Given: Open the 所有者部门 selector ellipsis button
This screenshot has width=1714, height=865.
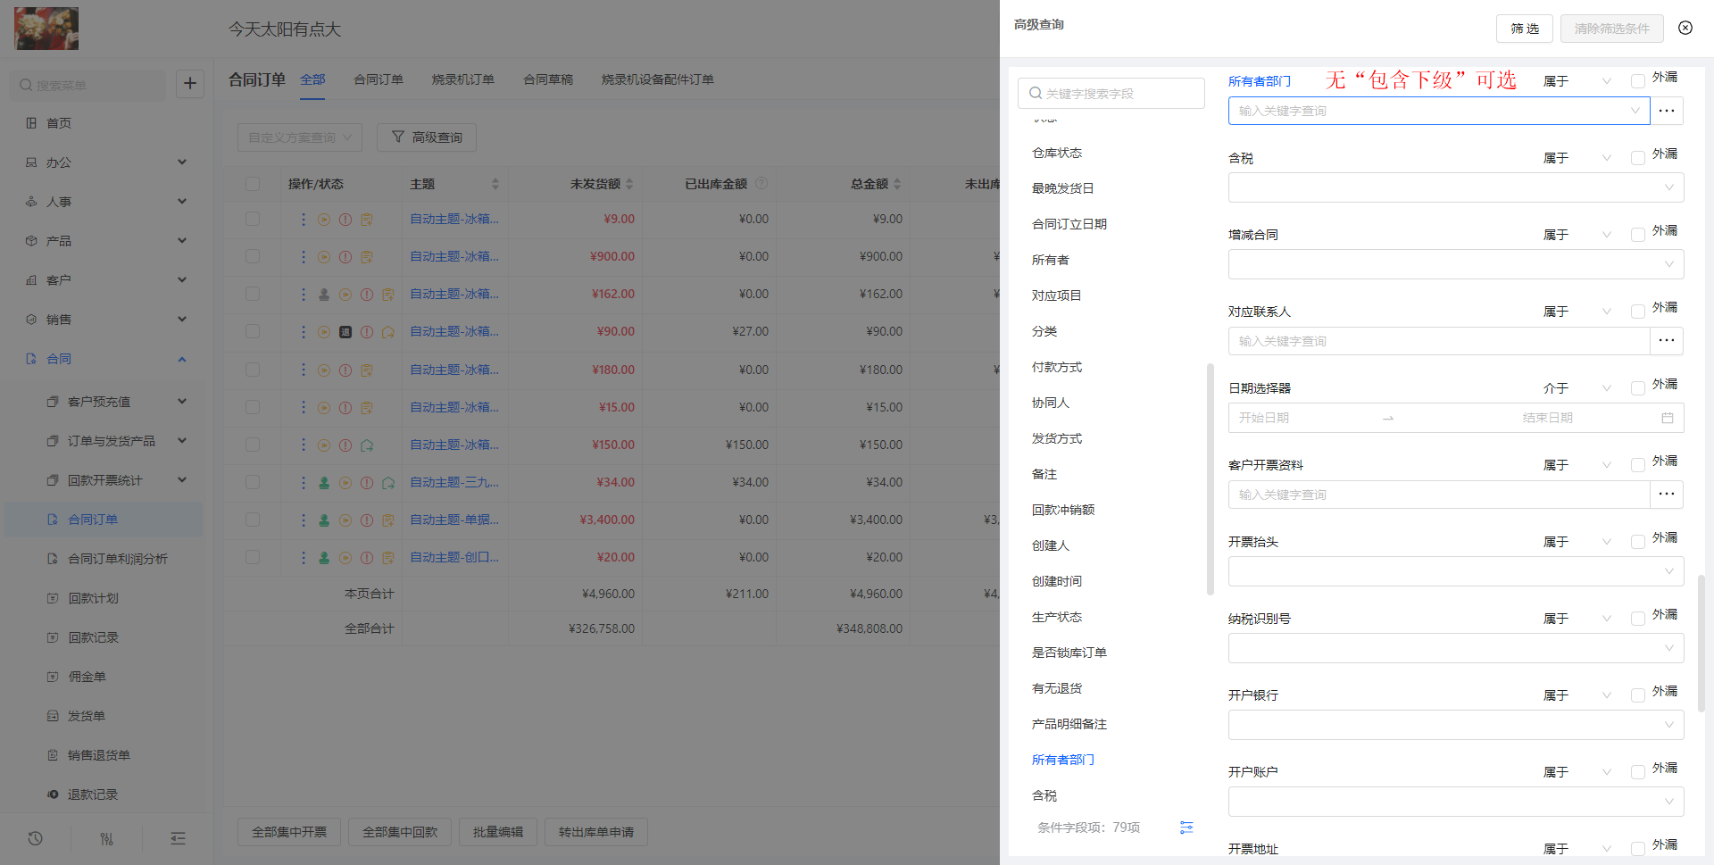Looking at the screenshot, I should pos(1666,111).
